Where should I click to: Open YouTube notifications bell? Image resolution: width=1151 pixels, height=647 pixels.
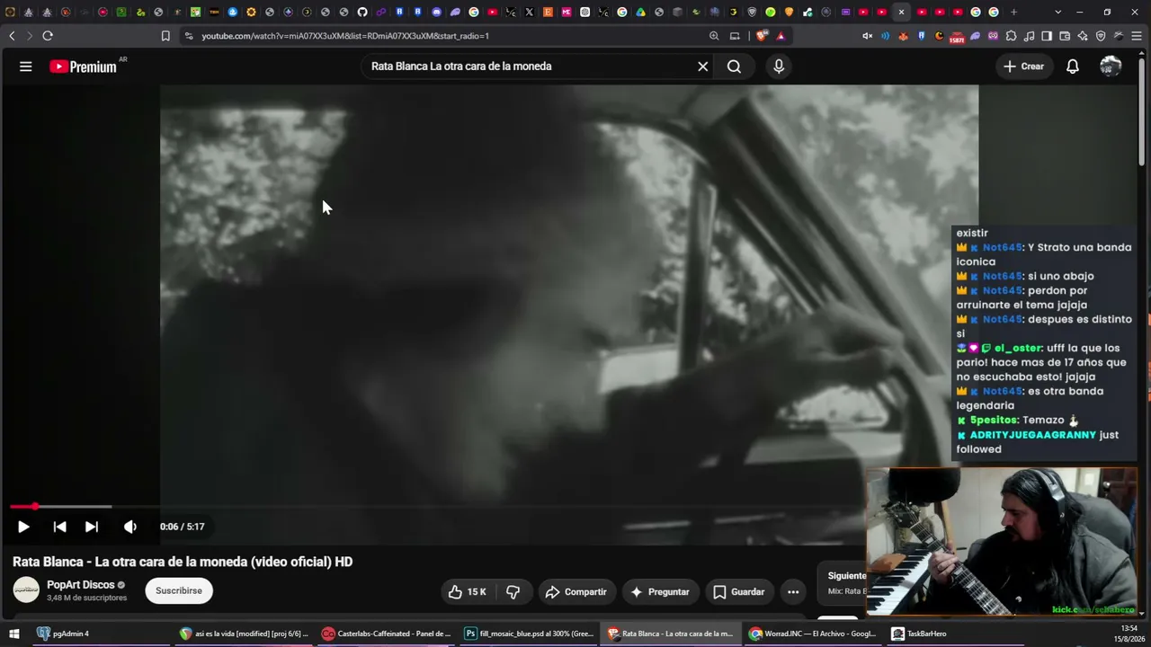[x=1073, y=66]
